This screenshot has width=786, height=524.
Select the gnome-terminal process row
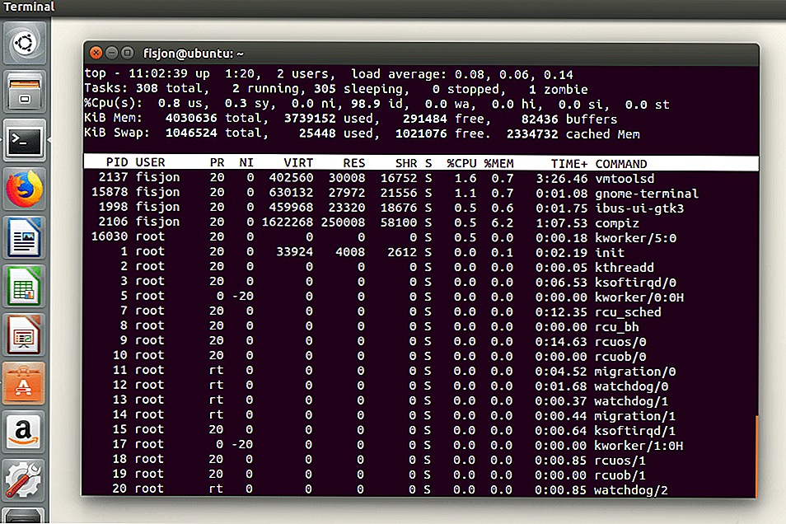click(x=420, y=193)
